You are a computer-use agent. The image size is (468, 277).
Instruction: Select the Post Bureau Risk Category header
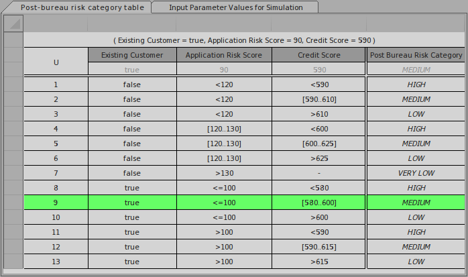[416, 55]
